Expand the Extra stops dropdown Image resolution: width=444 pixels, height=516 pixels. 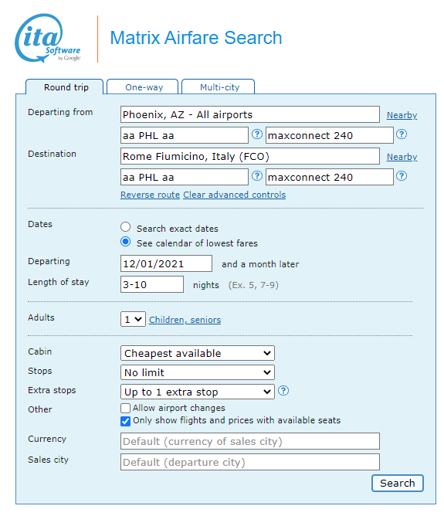198,392
